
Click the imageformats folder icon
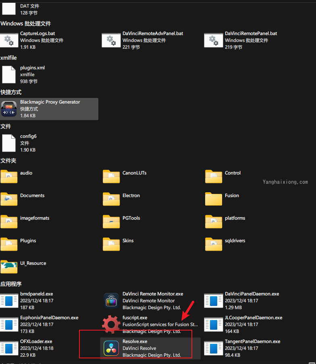pos(9,221)
